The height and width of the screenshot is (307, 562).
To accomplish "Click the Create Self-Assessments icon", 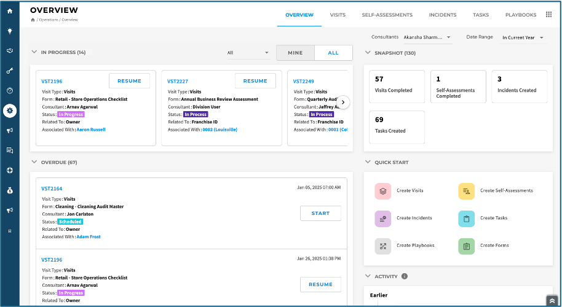I will (467, 191).
